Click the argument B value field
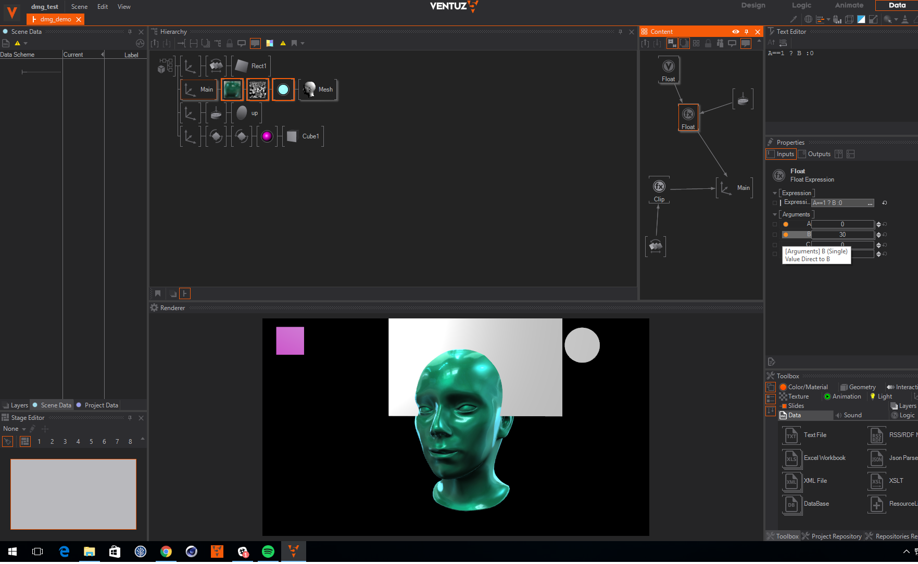 [842, 235]
